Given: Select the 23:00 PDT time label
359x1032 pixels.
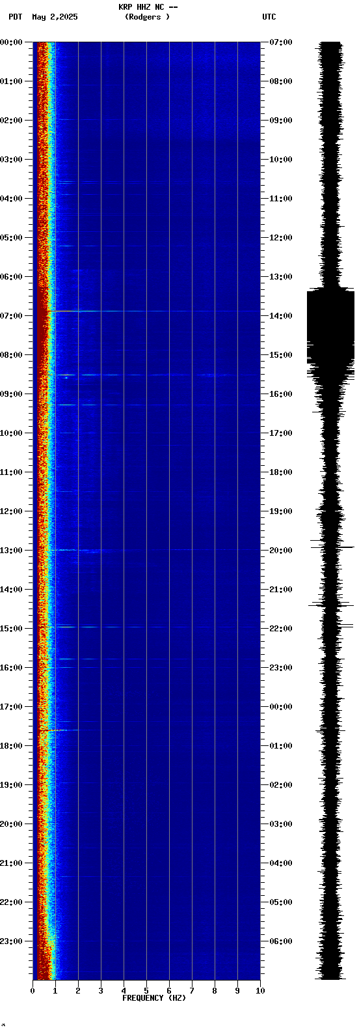Looking at the screenshot, I should [x=11, y=941].
